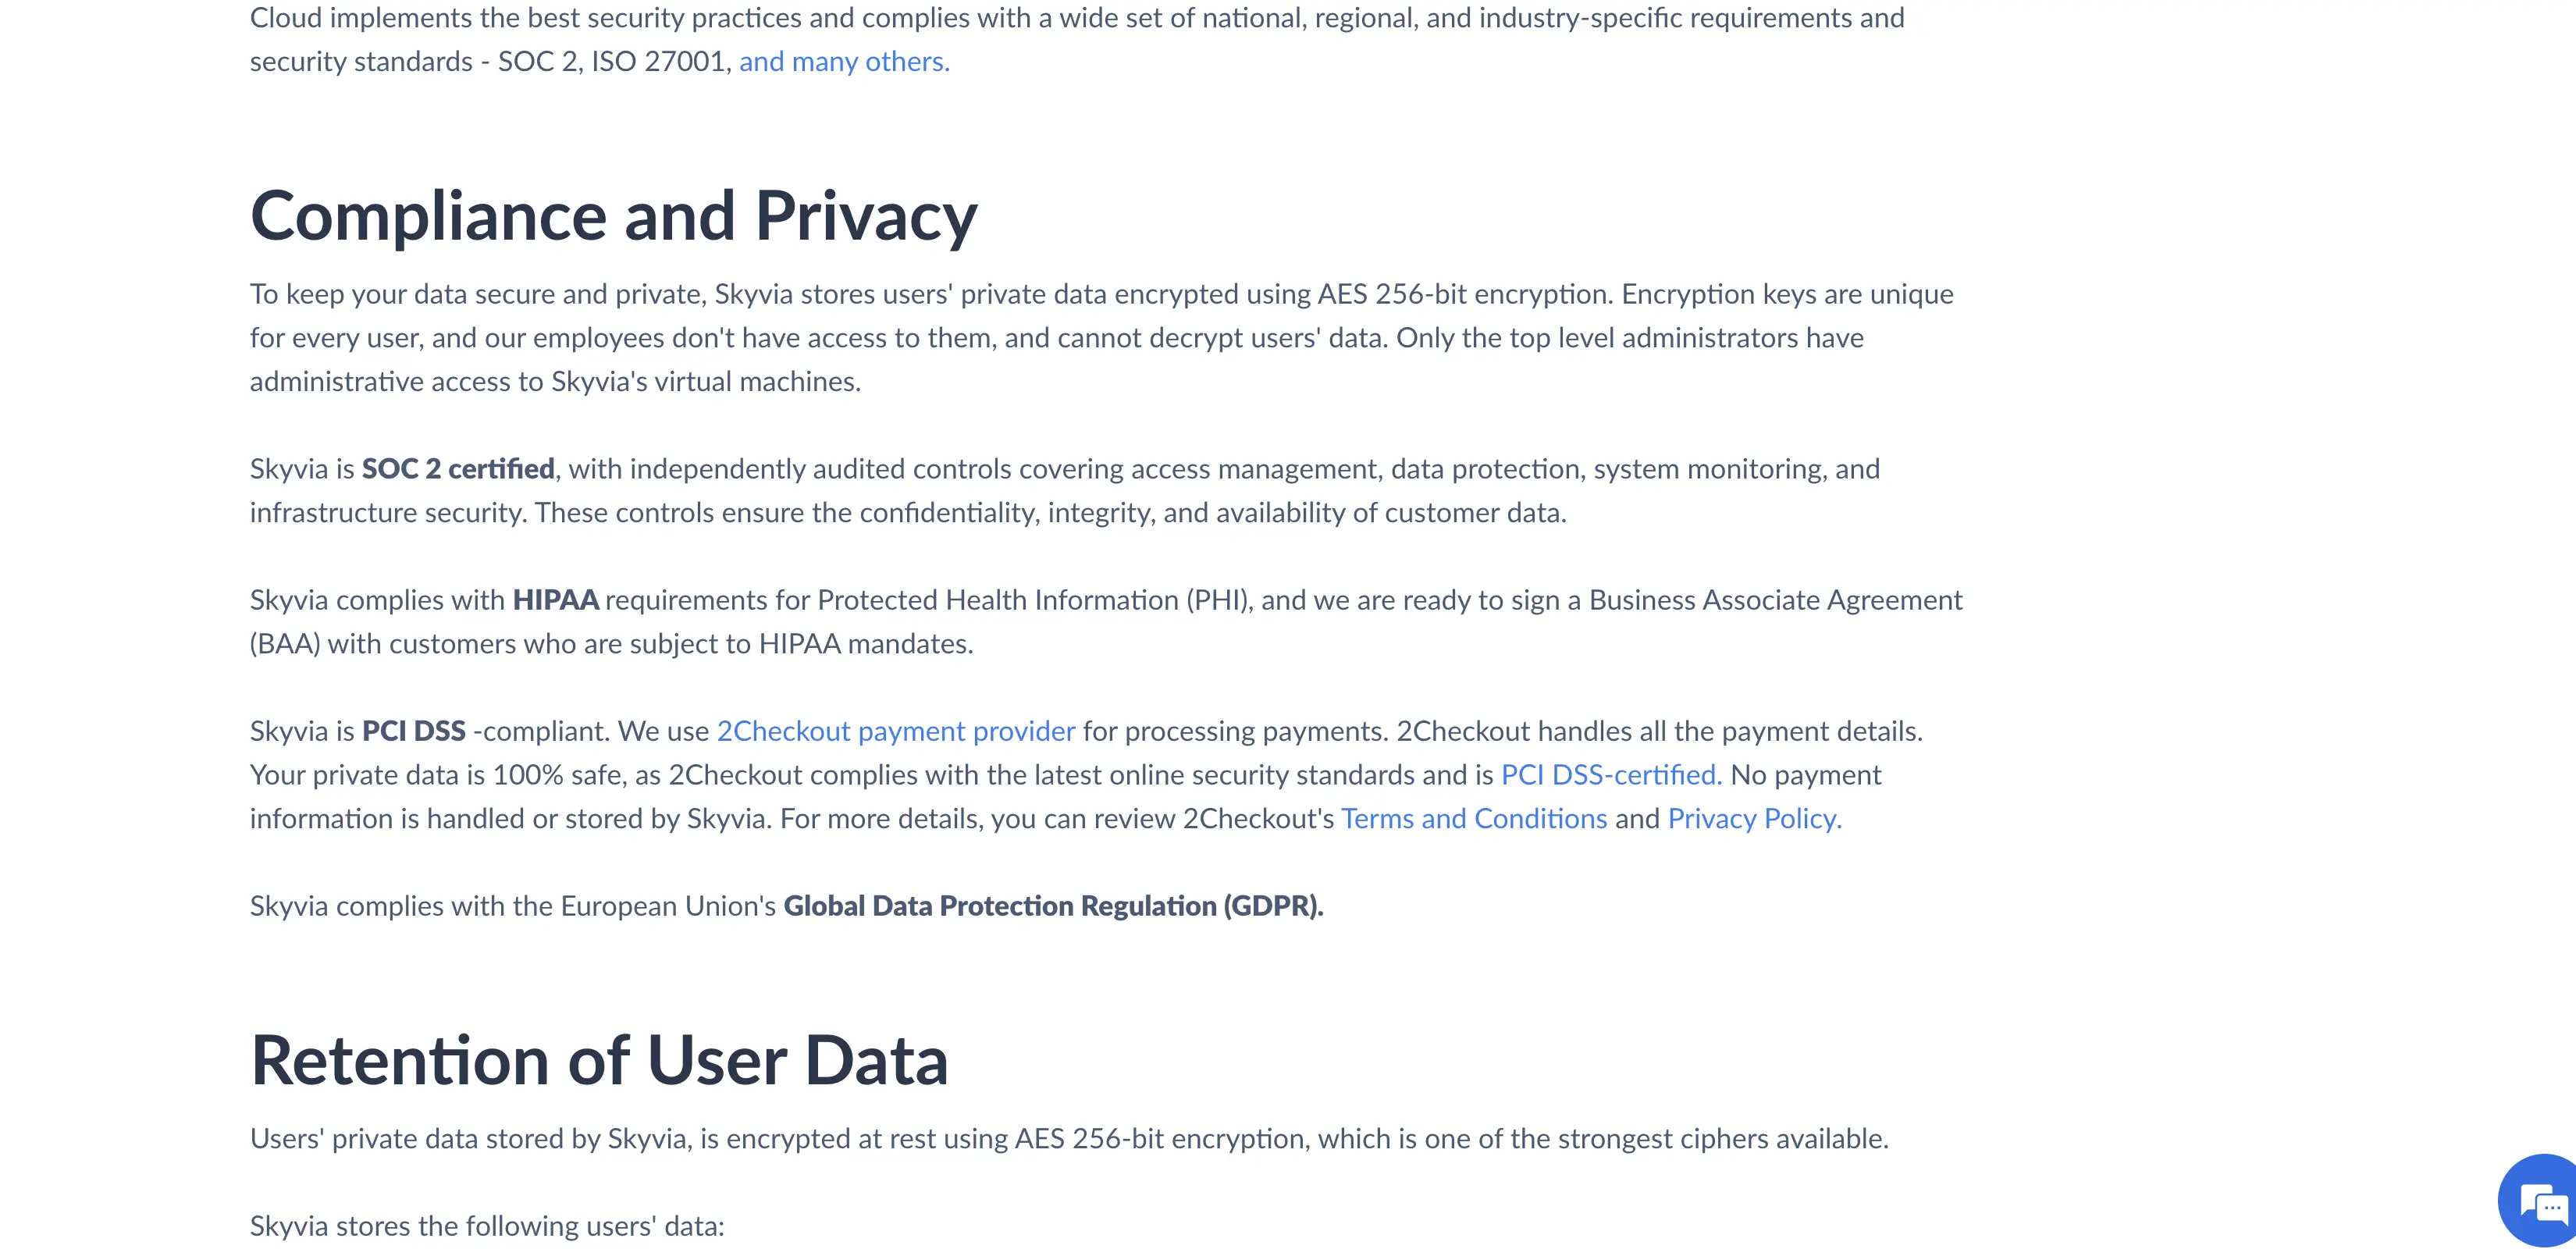Open the live chat widget icon

tap(2541, 1201)
